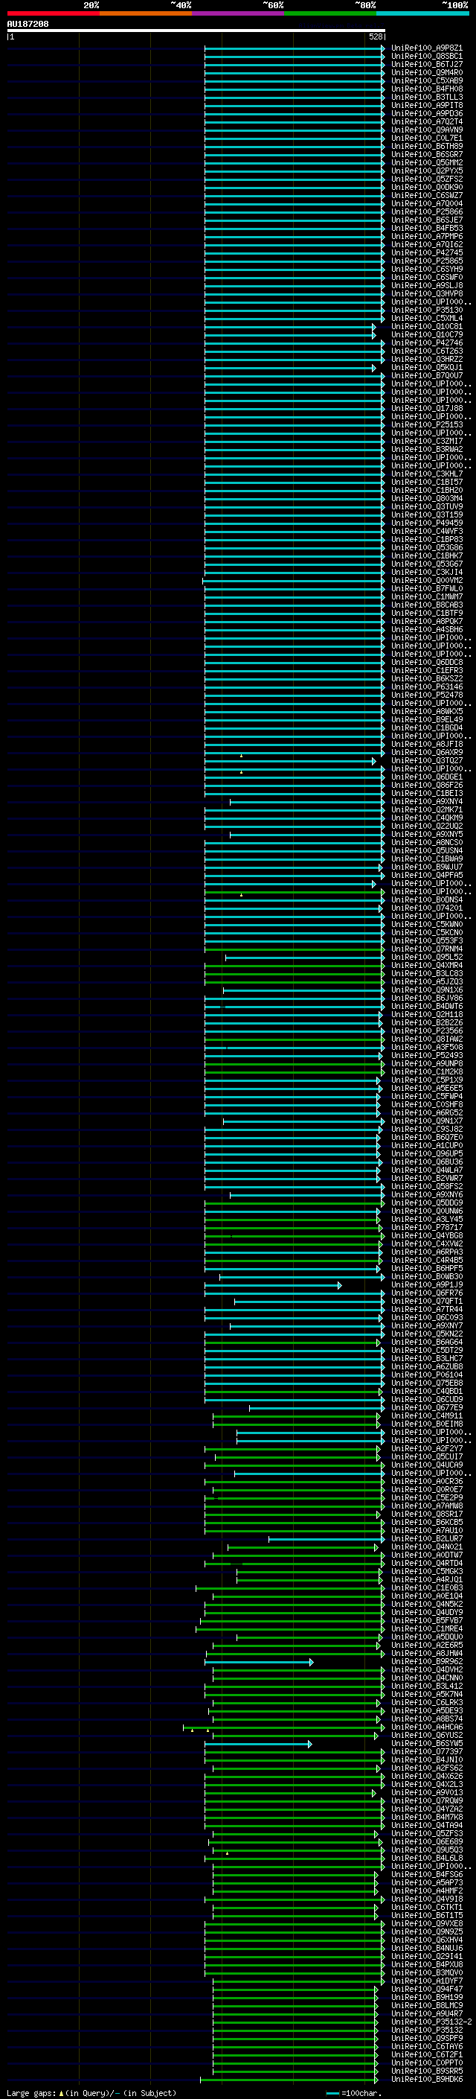
Task: Select hit UniRef100_P35130
Action: (427, 310)
